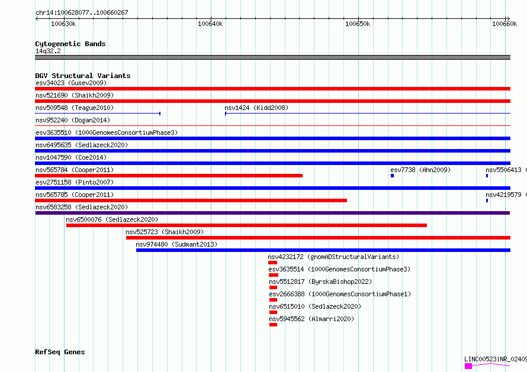Screen dimensions: 527x372
Task: Click the 100640k ruler tick label
Action: point(210,24)
